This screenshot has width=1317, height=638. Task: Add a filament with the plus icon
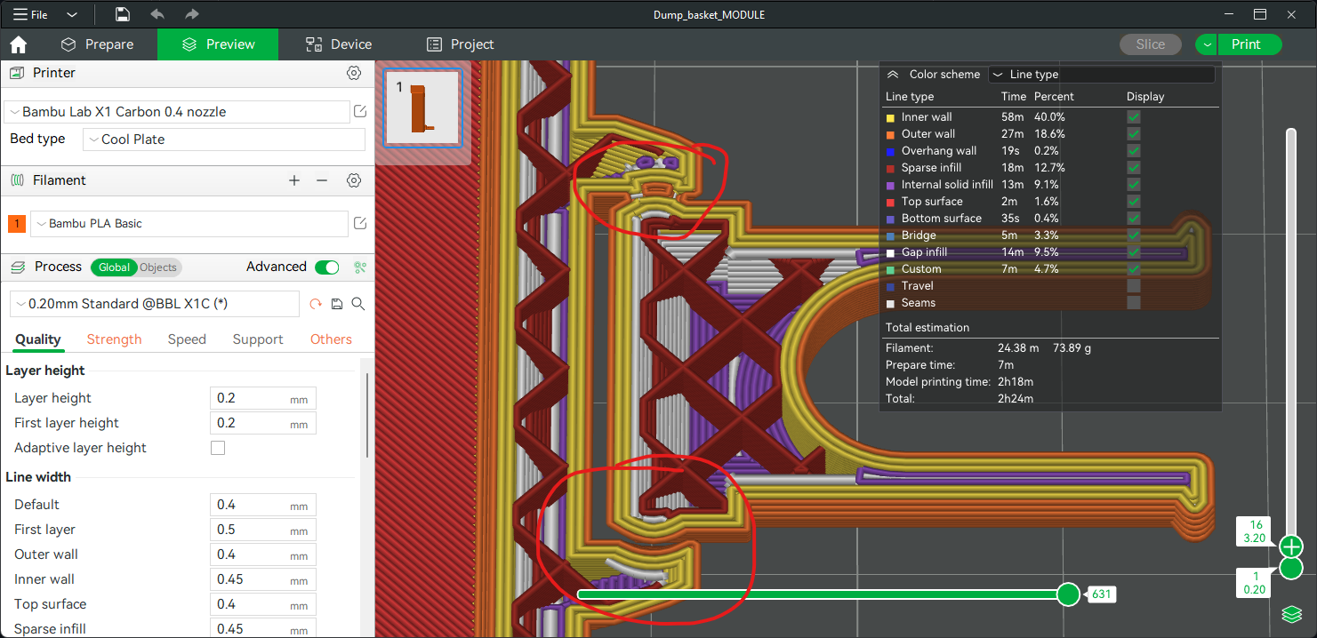pyautogui.click(x=294, y=180)
